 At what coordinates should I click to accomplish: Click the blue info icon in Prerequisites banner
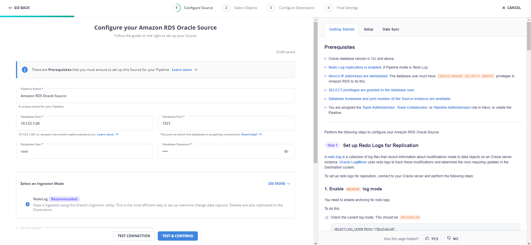(25, 70)
